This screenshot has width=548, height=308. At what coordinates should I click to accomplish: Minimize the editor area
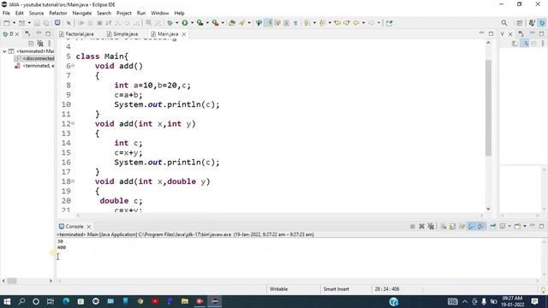click(x=481, y=33)
